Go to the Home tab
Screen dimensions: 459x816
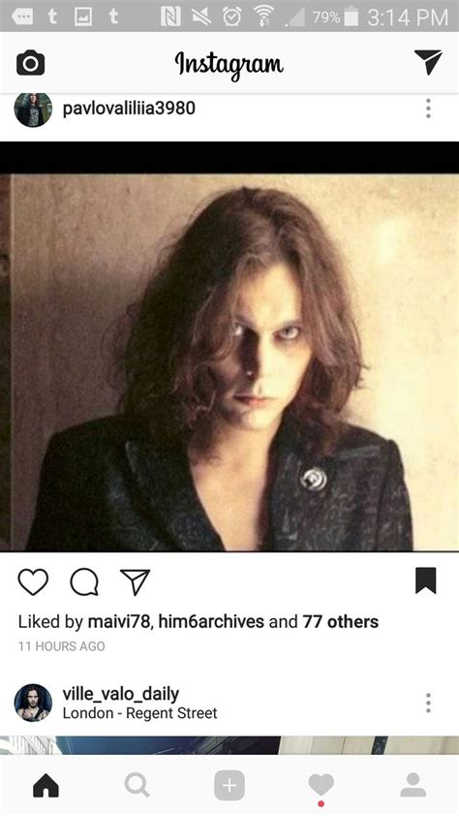(46, 785)
